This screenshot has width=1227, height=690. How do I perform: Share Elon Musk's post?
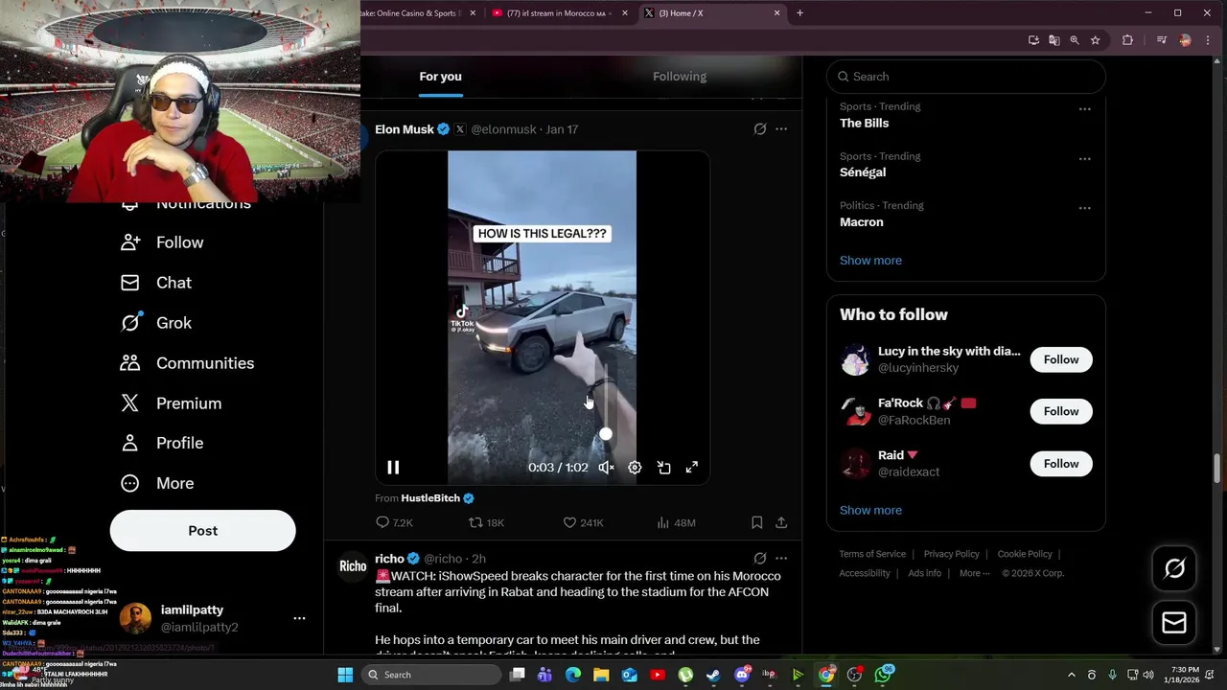(x=781, y=522)
